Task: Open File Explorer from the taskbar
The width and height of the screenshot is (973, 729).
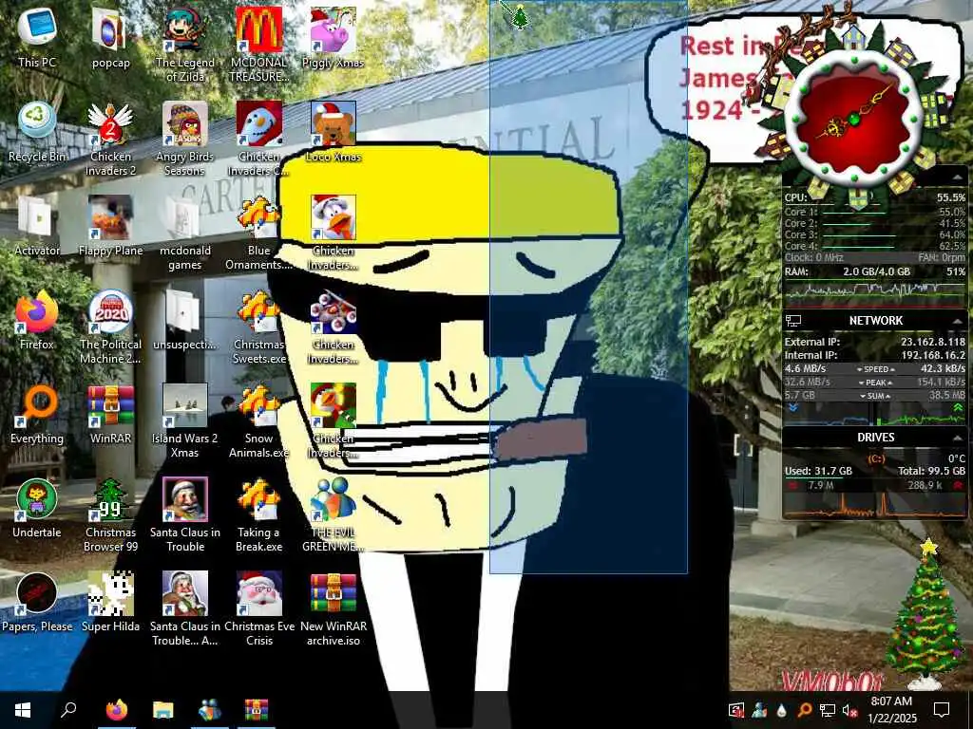Action: pyautogui.click(x=163, y=710)
